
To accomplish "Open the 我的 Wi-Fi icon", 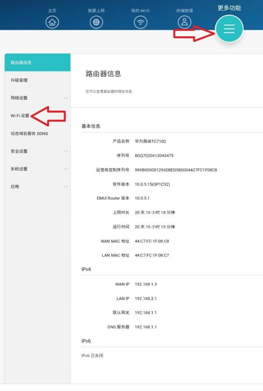I will (x=141, y=22).
